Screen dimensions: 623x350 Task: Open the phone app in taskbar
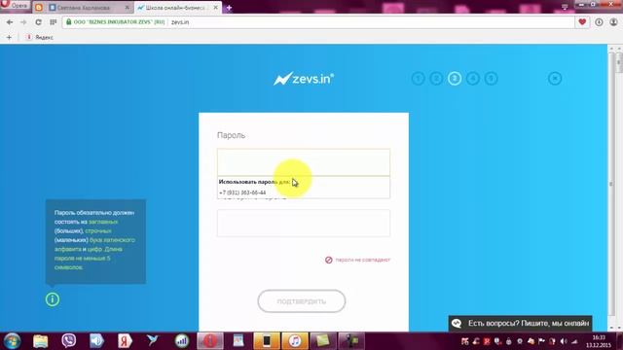point(267,341)
